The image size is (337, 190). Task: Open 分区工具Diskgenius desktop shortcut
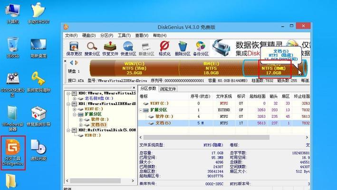point(13,153)
